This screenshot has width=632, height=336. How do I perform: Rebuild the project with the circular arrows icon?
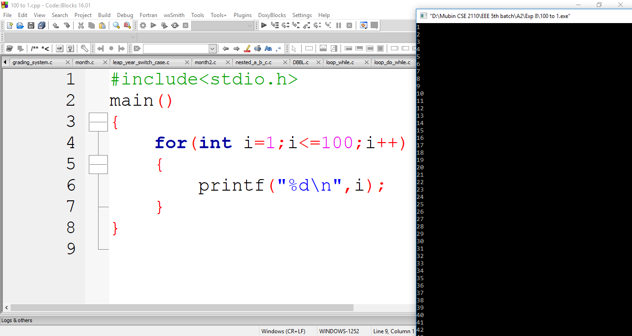click(x=175, y=25)
